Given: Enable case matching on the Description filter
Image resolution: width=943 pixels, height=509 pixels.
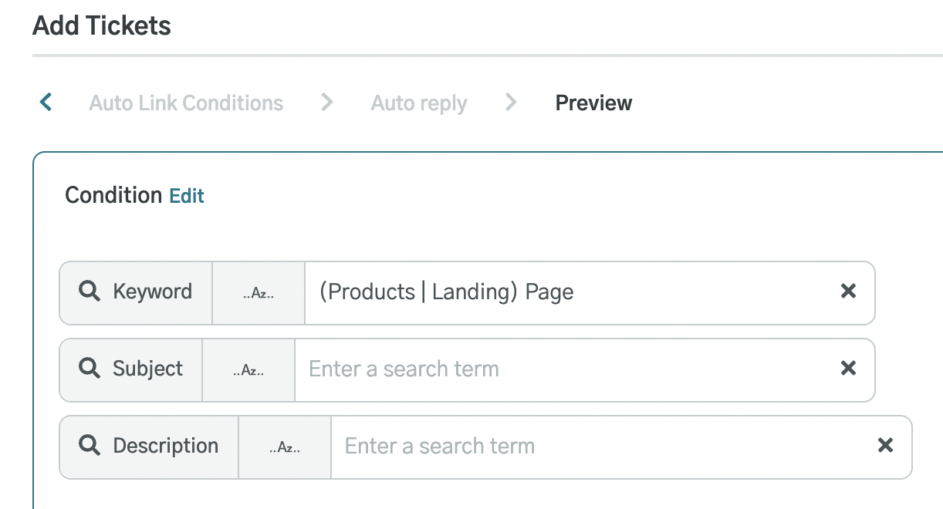Looking at the screenshot, I should pyautogui.click(x=285, y=447).
